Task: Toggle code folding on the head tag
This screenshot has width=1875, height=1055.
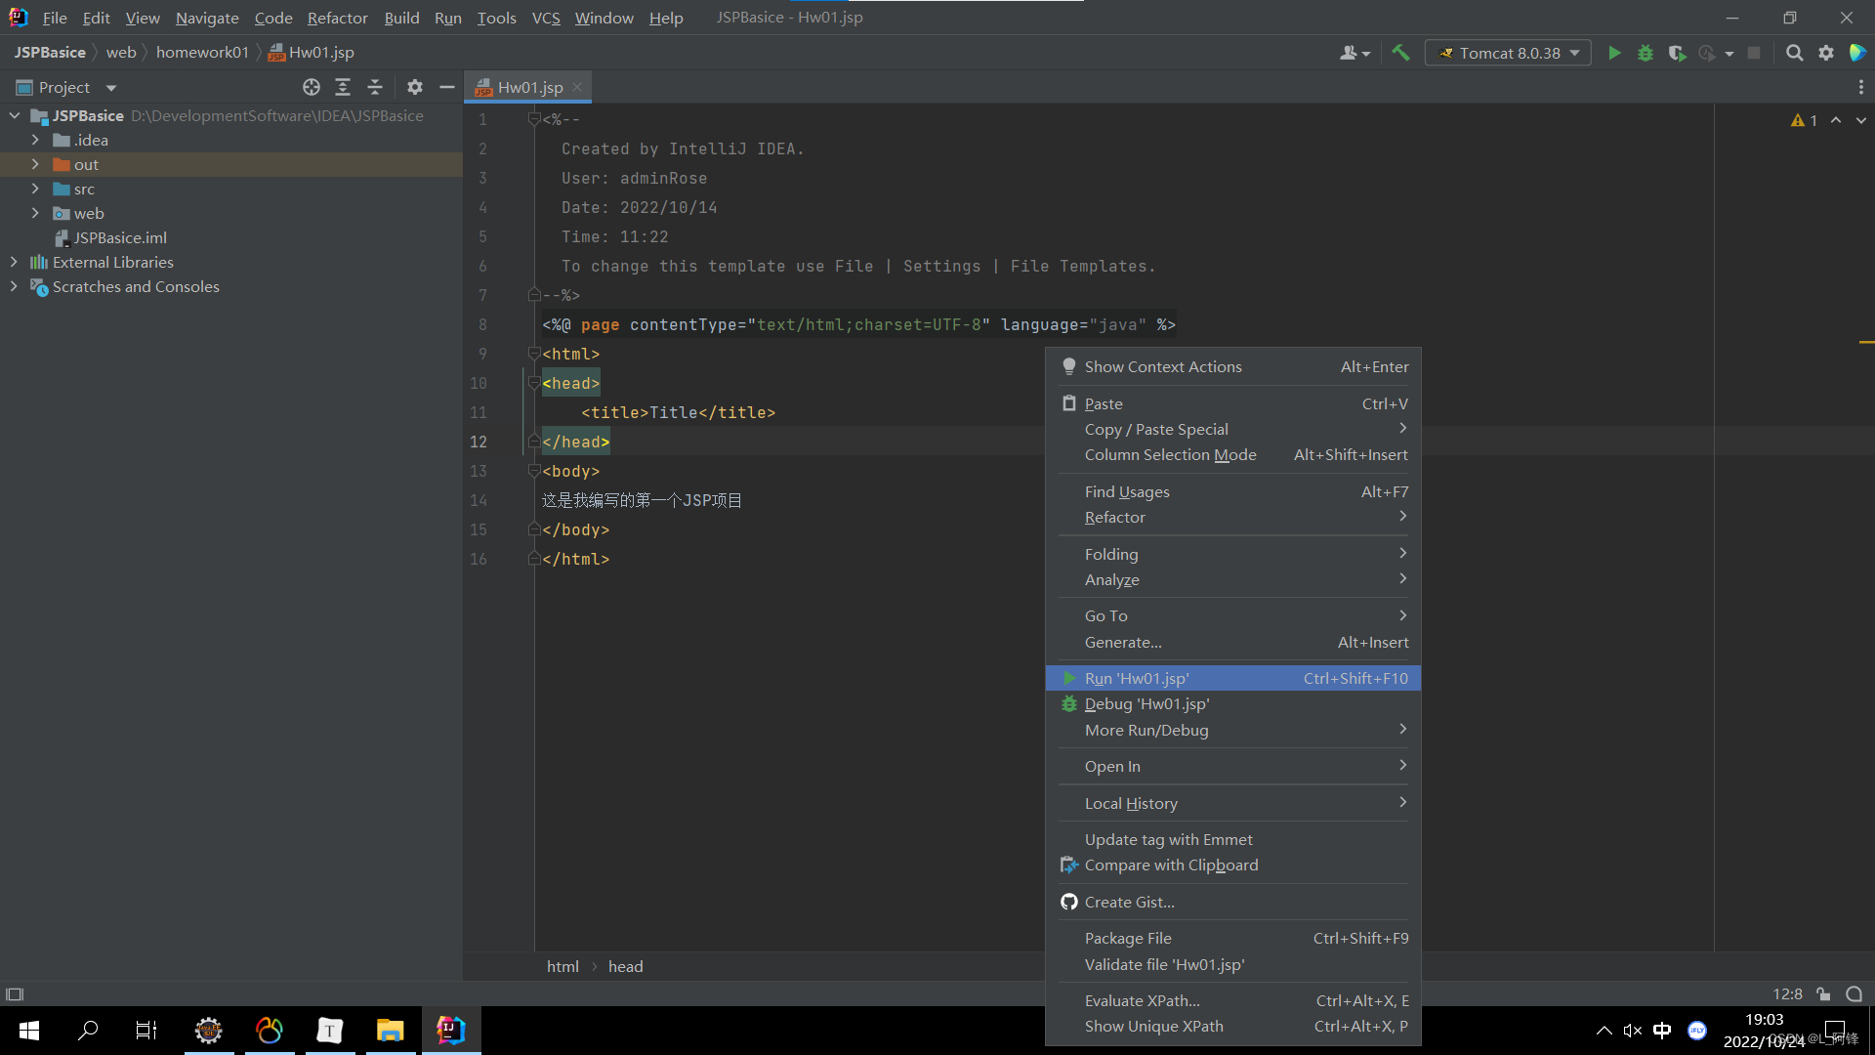Action: click(x=533, y=383)
